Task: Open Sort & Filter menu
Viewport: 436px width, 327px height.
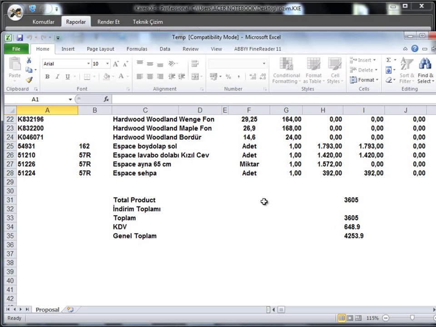Action: click(407, 71)
